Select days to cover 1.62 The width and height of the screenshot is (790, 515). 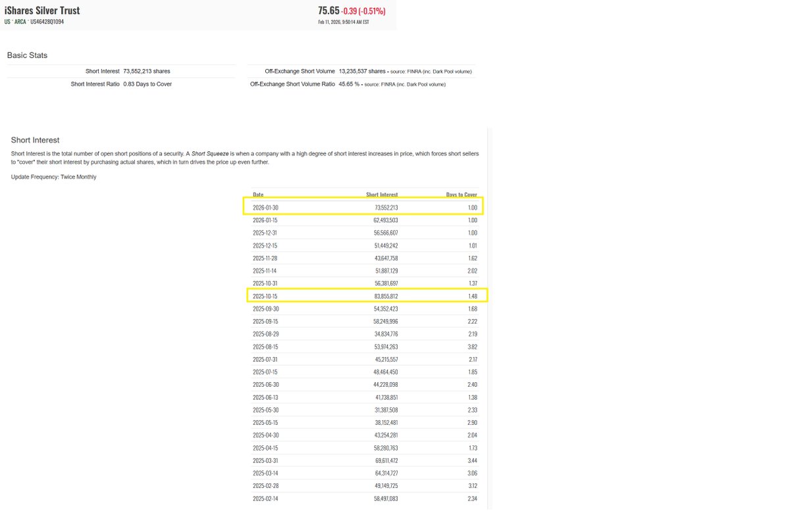point(472,258)
